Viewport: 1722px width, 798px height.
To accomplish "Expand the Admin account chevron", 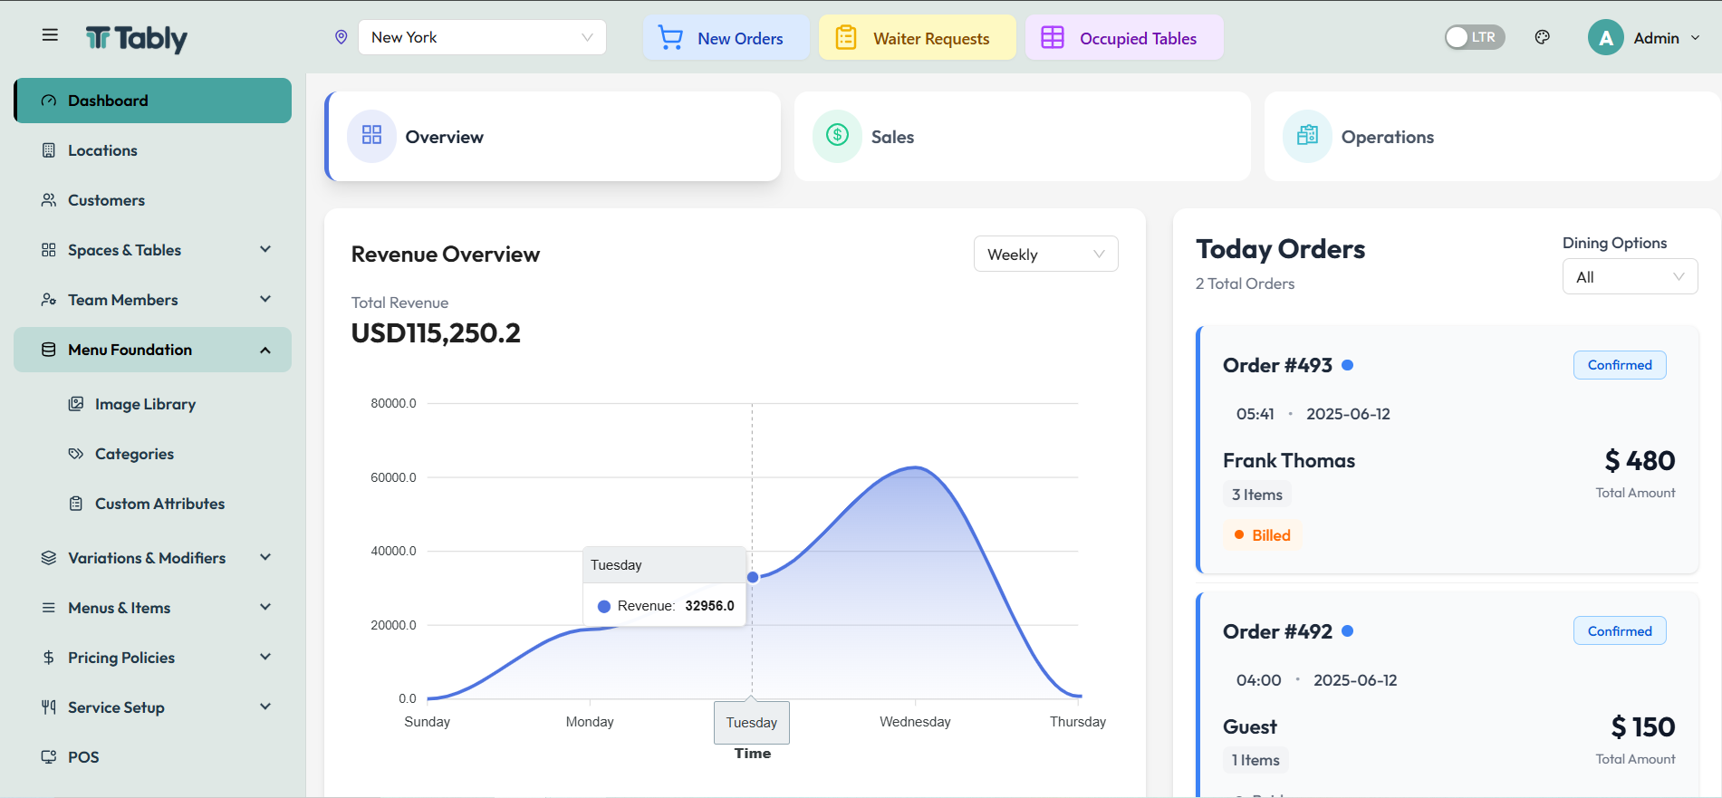I will (1696, 38).
